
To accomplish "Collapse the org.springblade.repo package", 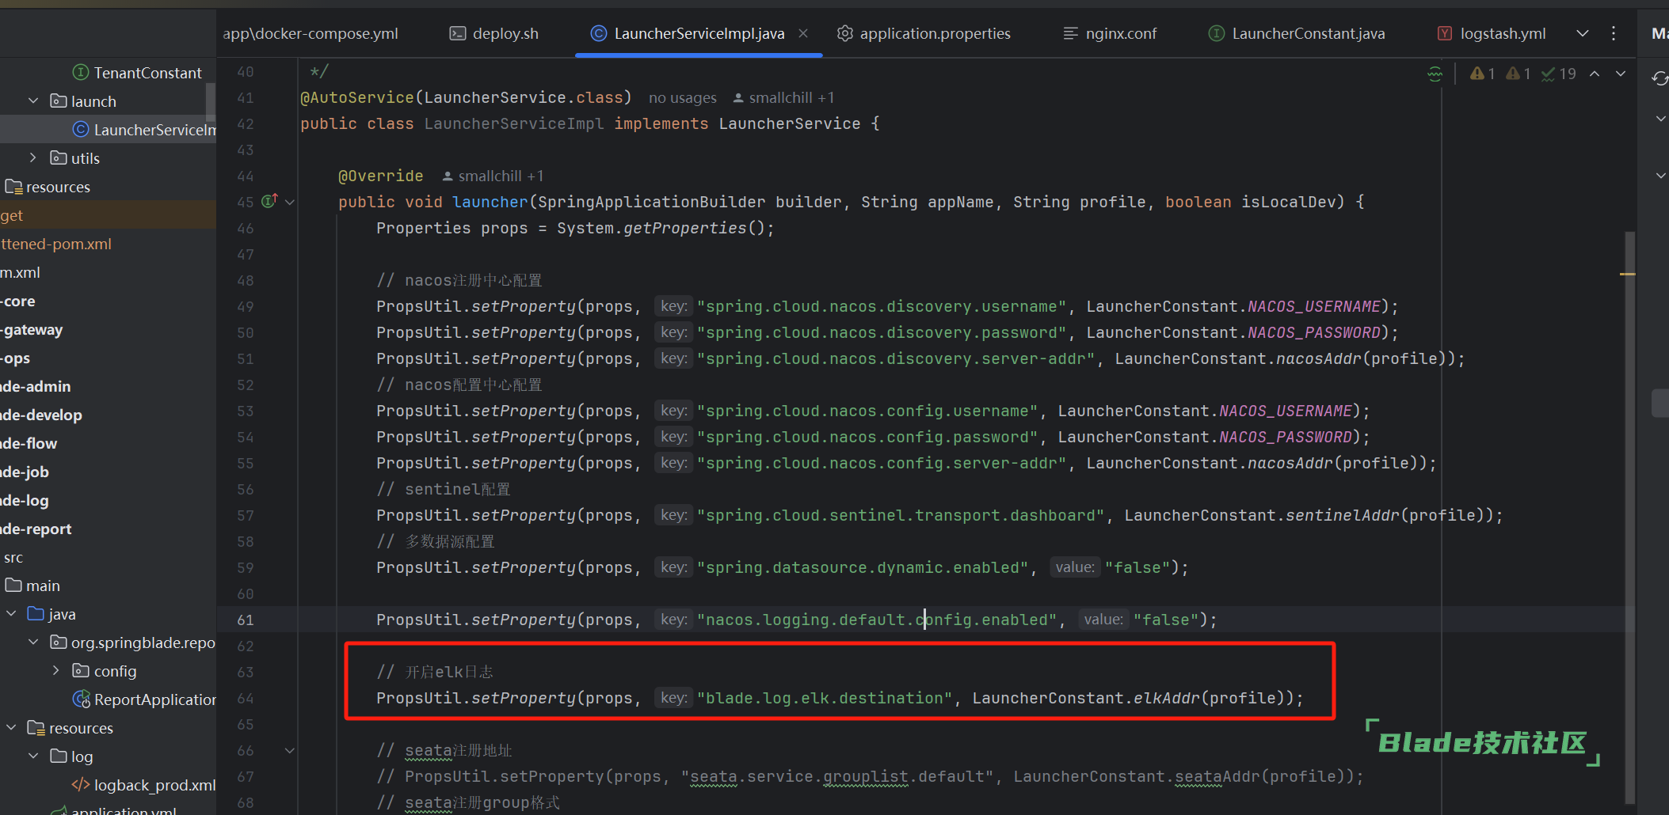I will 32,643.
